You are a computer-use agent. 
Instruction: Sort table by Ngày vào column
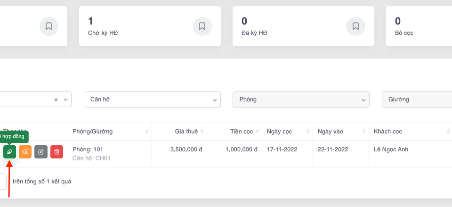(x=364, y=131)
